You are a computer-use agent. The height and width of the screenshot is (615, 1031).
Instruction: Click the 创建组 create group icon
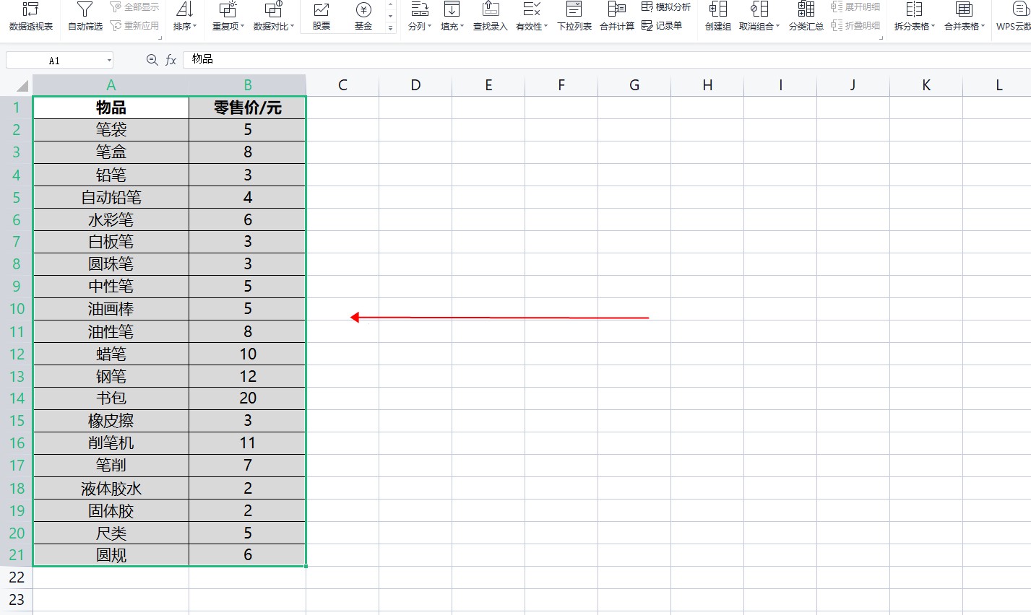tap(717, 17)
